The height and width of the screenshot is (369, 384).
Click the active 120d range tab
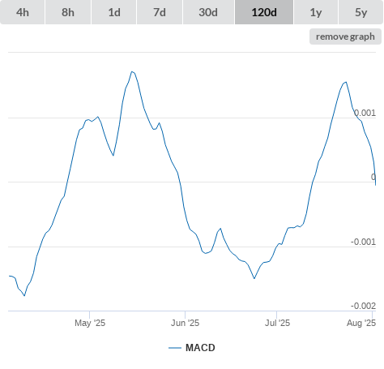pyautogui.click(x=264, y=12)
